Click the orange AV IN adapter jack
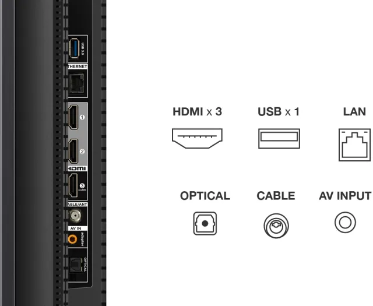This screenshot has height=306, width=373. coord(72,239)
